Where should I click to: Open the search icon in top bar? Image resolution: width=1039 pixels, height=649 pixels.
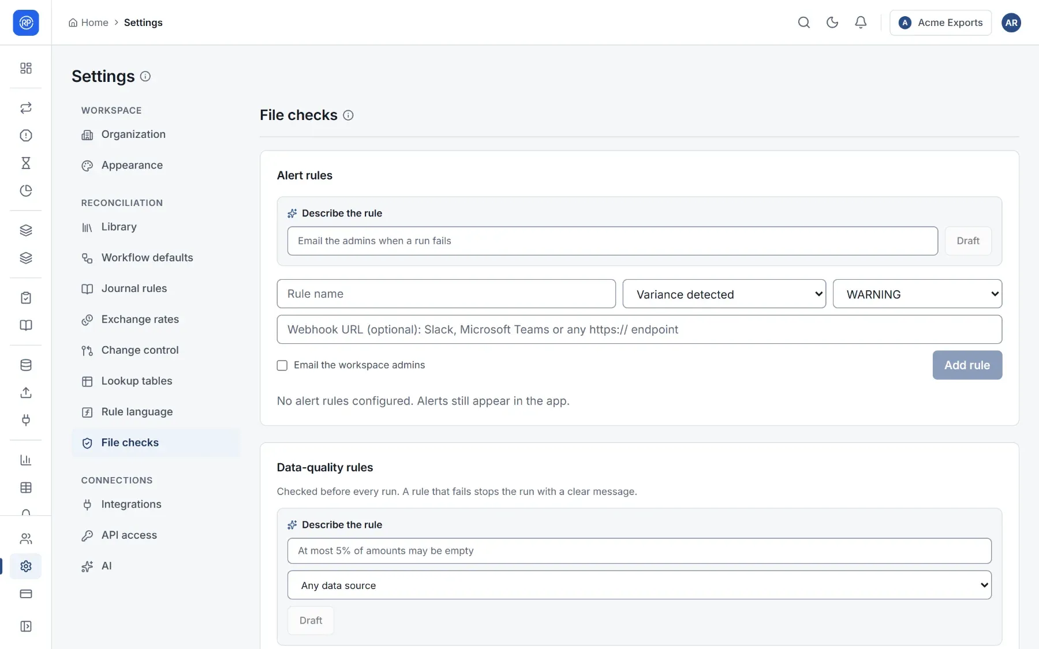tap(803, 22)
